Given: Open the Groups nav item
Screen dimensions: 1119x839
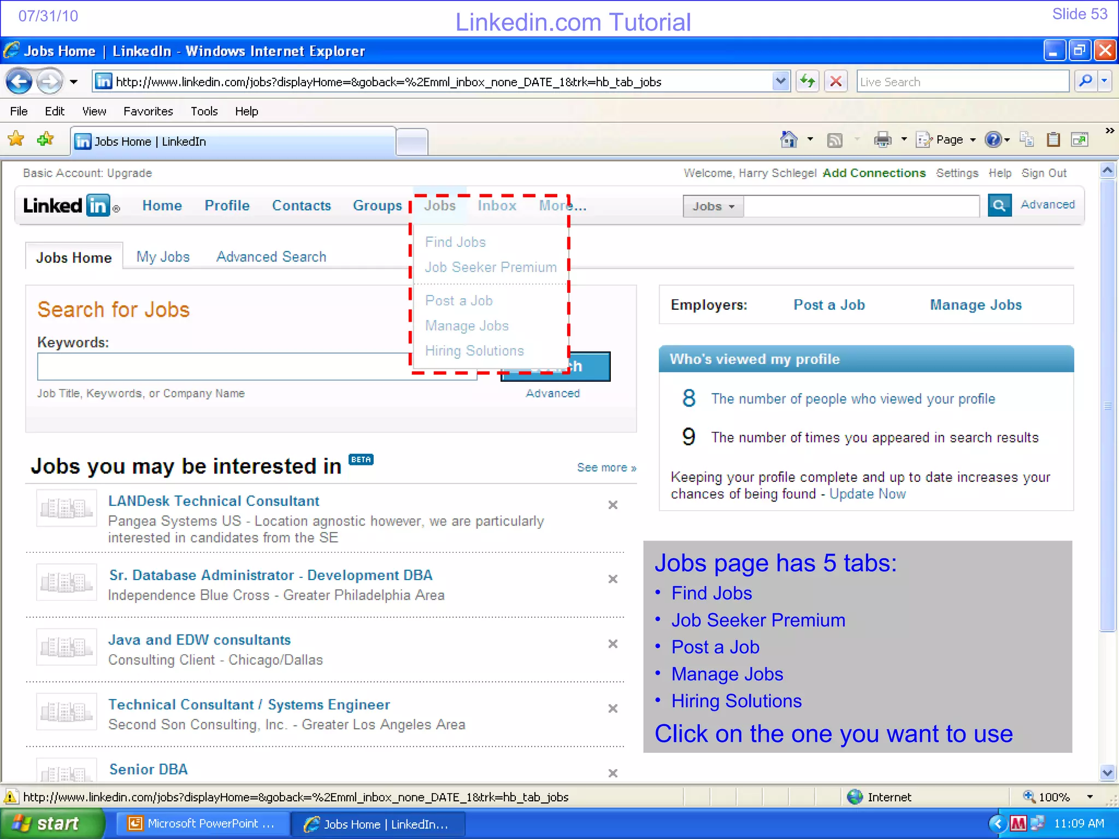Looking at the screenshot, I should 378,206.
